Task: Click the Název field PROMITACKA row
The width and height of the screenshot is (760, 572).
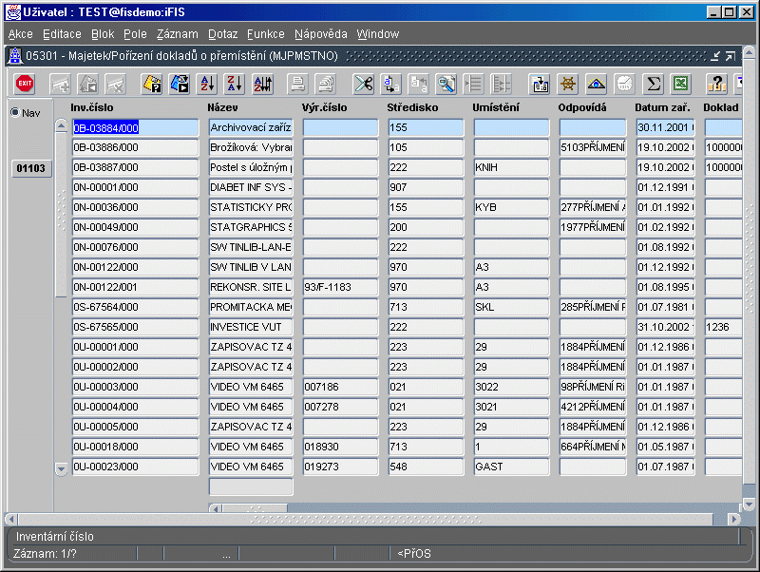Action: pyautogui.click(x=251, y=307)
